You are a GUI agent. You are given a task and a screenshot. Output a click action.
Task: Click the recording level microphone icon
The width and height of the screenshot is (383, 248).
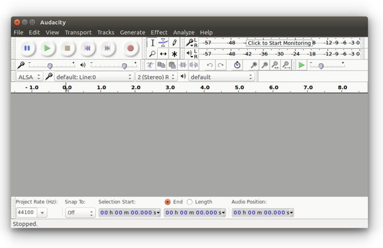(21, 65)
